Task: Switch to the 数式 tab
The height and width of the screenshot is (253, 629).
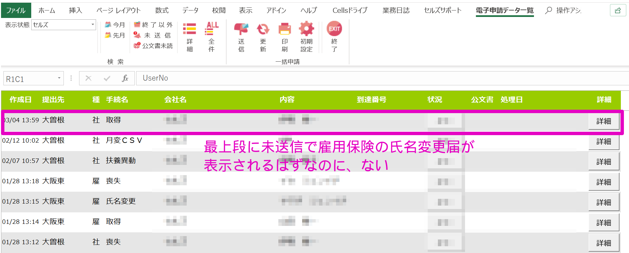Action: coord(162,10)
